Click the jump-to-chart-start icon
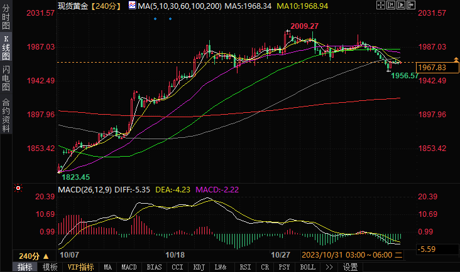Screen dimensions: 460x272 [391, 5]
